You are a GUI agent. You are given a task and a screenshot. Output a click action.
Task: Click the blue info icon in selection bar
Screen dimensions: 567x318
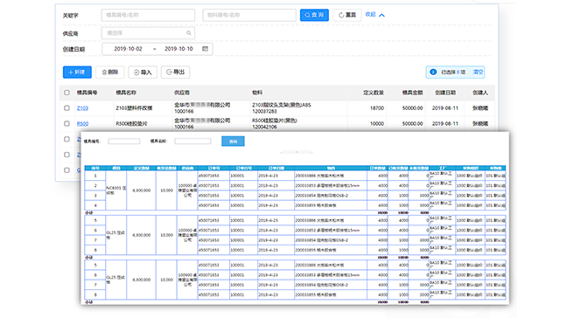click(433, 73)
